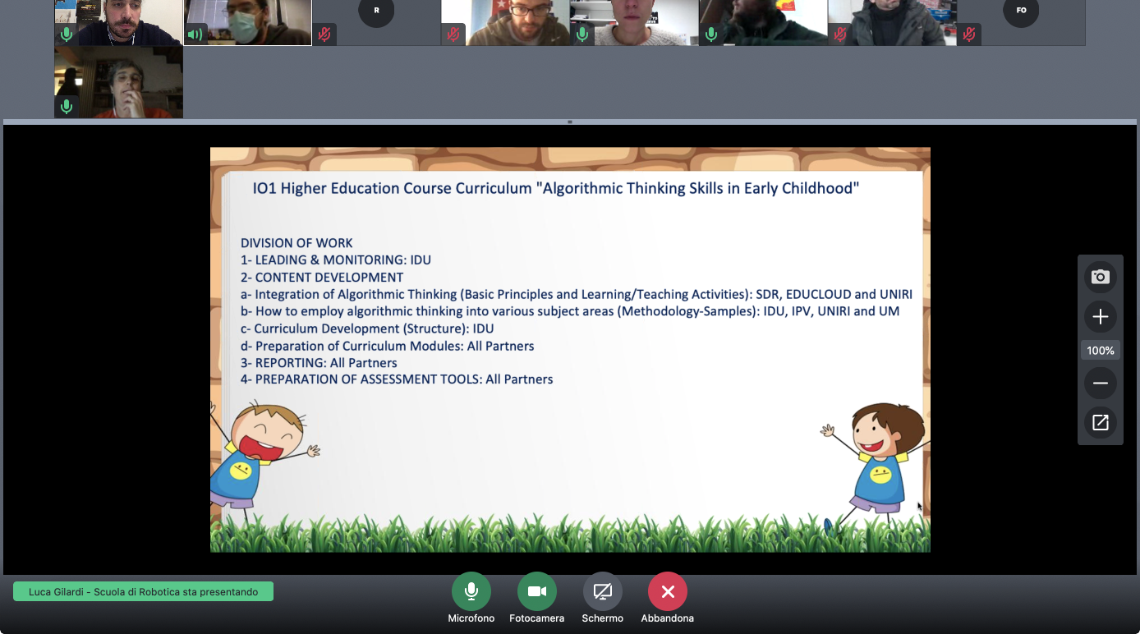This screenshot has height=634, width=1140.
Task: Take a snapshot using the camera capture icon
Action: [x=1100, y=277]
